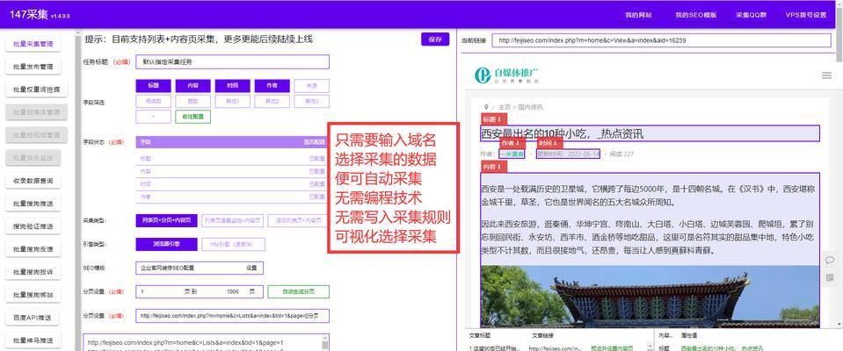Open 批量采集管理 in the sidebar
843x351 pixels.
tap(33, 44)
